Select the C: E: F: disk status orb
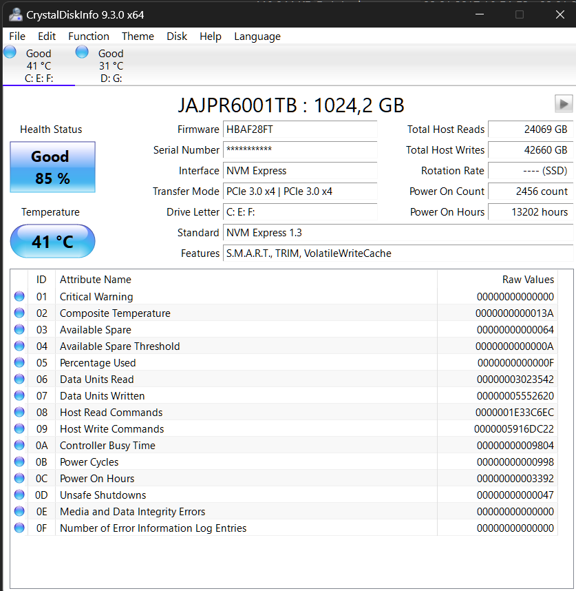Screen dimensions: 576x591 10,52
